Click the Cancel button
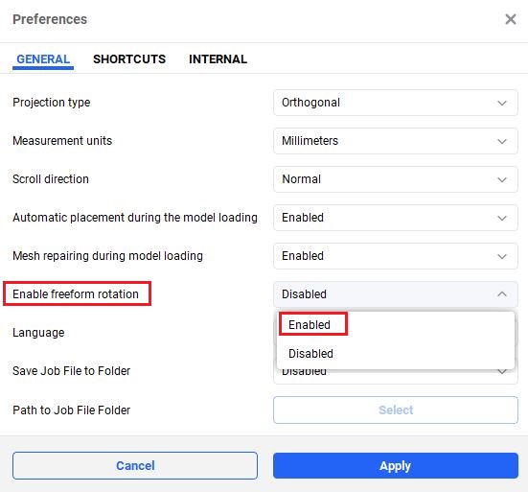The width and height of the screenshot is (528, 492). 135,466
